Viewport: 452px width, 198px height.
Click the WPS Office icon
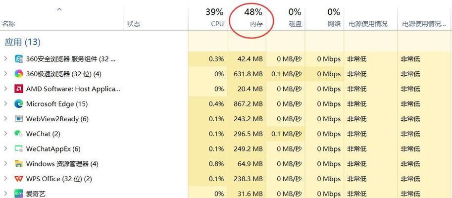pyautogui.click(x=19, y=179)
